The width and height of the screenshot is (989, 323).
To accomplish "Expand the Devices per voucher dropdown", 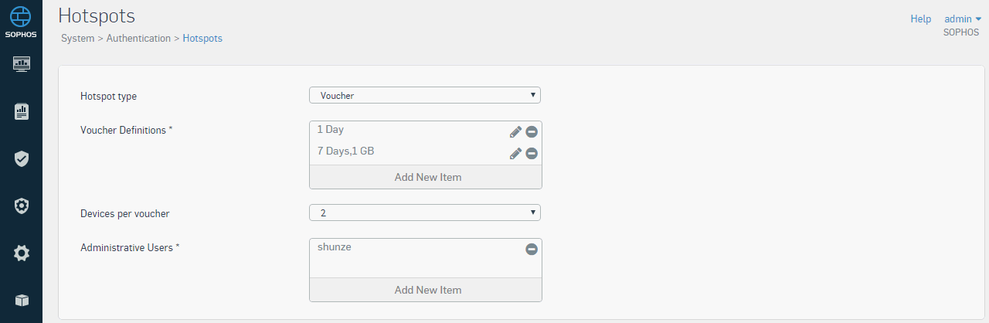I will 425,212.
